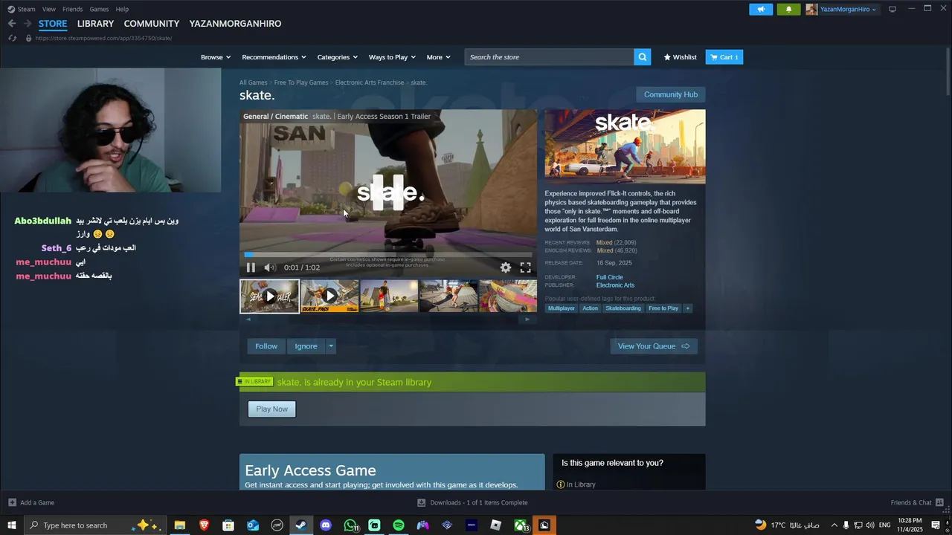Open Electronic Arts Franchise breadcrumb
The image size is (952, 535).
370,82
